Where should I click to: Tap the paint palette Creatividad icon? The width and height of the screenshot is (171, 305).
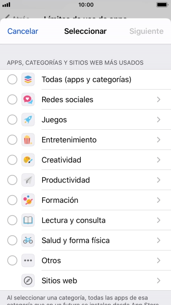point(28,160)
